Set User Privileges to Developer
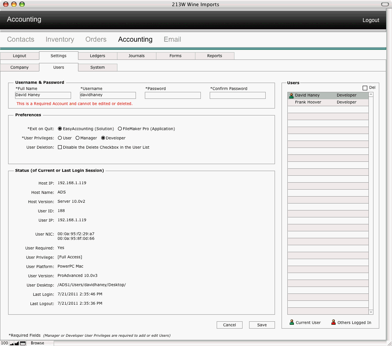The image size is (392, 346). pyautogui.click(x=103, y=138)
